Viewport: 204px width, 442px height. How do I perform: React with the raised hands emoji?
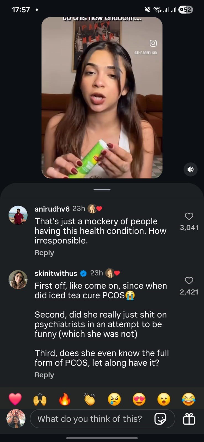40,399
